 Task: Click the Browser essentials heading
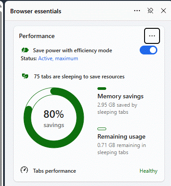coord(36,11)
